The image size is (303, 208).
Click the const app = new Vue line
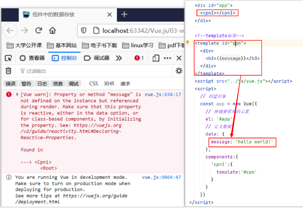(x=229, y=104)
